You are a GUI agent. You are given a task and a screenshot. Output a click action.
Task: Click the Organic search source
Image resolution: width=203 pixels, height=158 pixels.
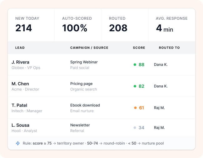(x=83, y=89)
